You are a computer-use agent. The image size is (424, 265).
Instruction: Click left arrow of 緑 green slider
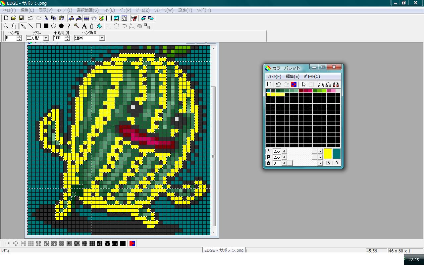[x=284, y=157]
